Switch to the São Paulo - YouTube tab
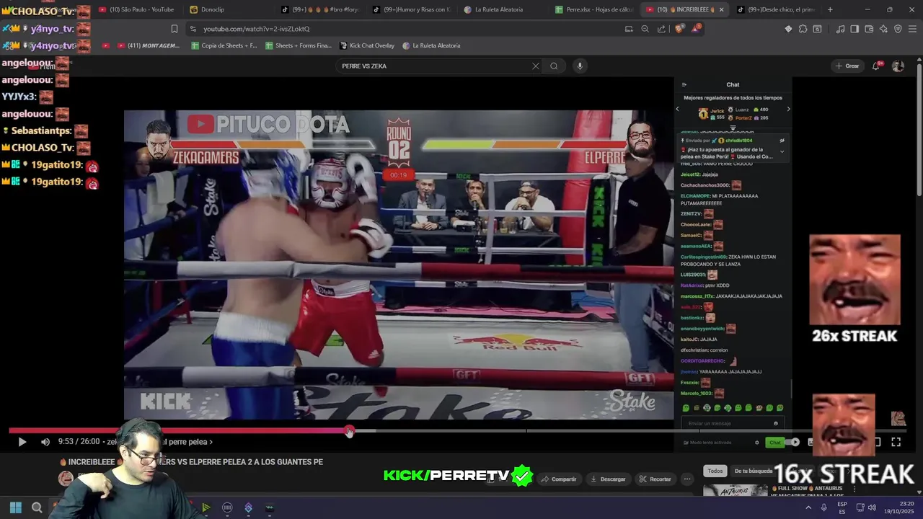The image size is (923, 519). pos(137,9)
